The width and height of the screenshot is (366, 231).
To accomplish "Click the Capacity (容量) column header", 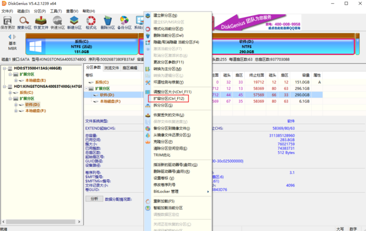I will coord(305,75).
